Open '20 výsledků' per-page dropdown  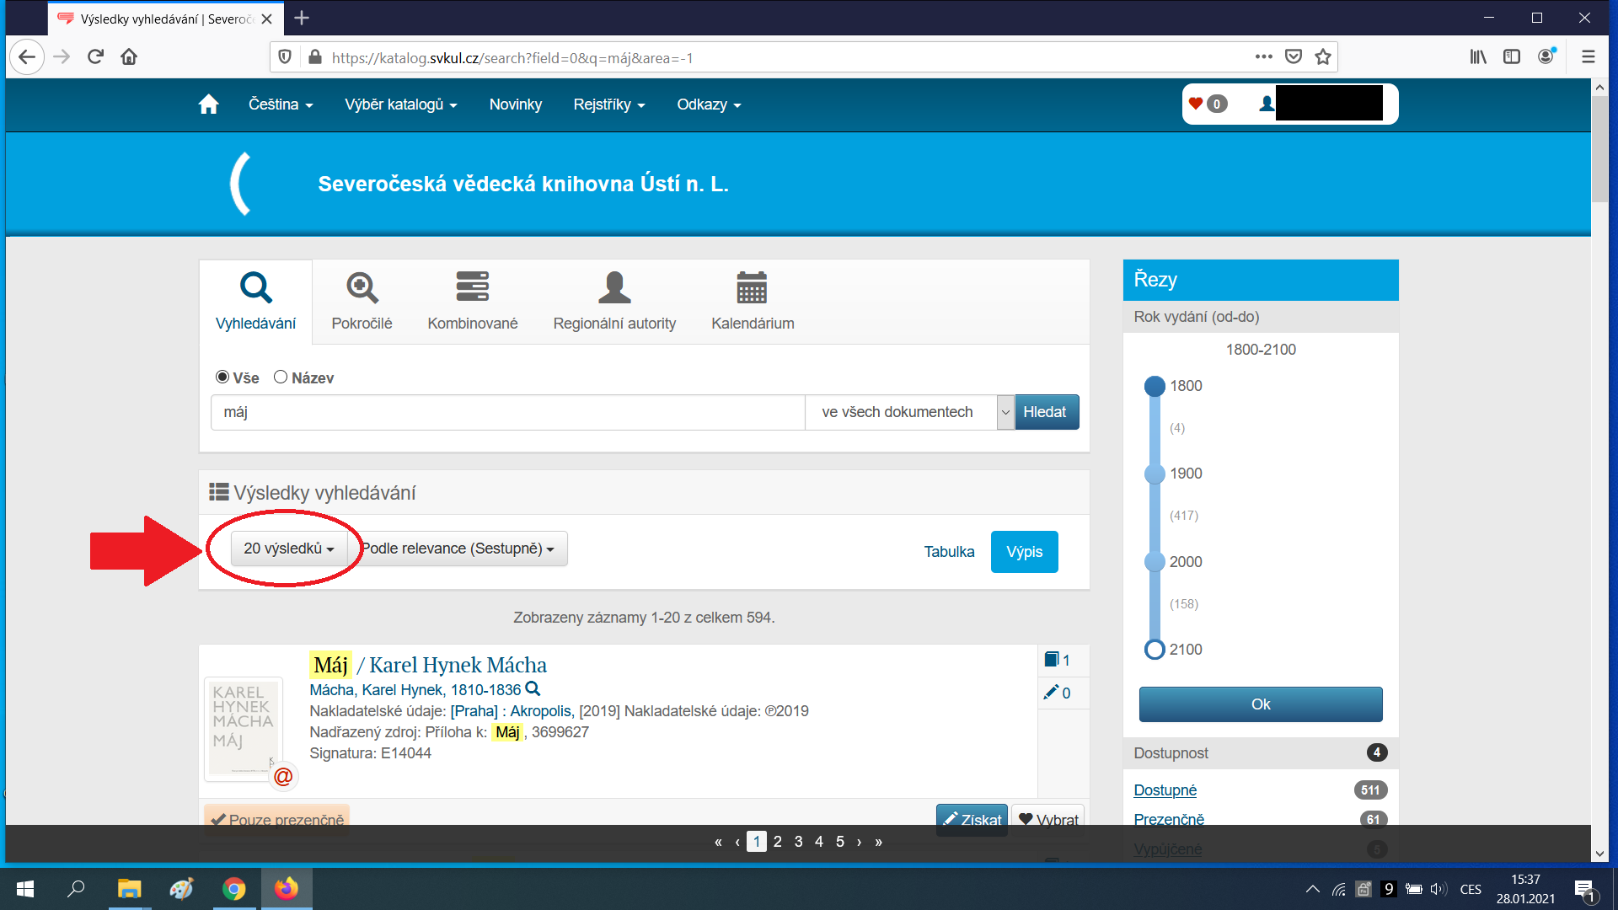(x=288, y=549)
